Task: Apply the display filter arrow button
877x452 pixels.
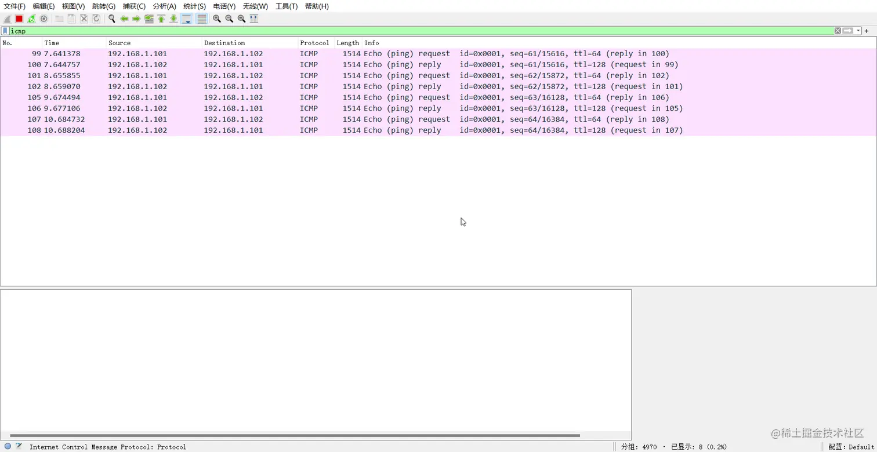Action: pos(848,31)
